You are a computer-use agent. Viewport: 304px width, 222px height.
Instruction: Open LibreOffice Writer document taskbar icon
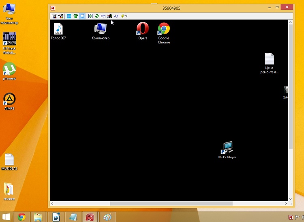[x=56, y=217]
